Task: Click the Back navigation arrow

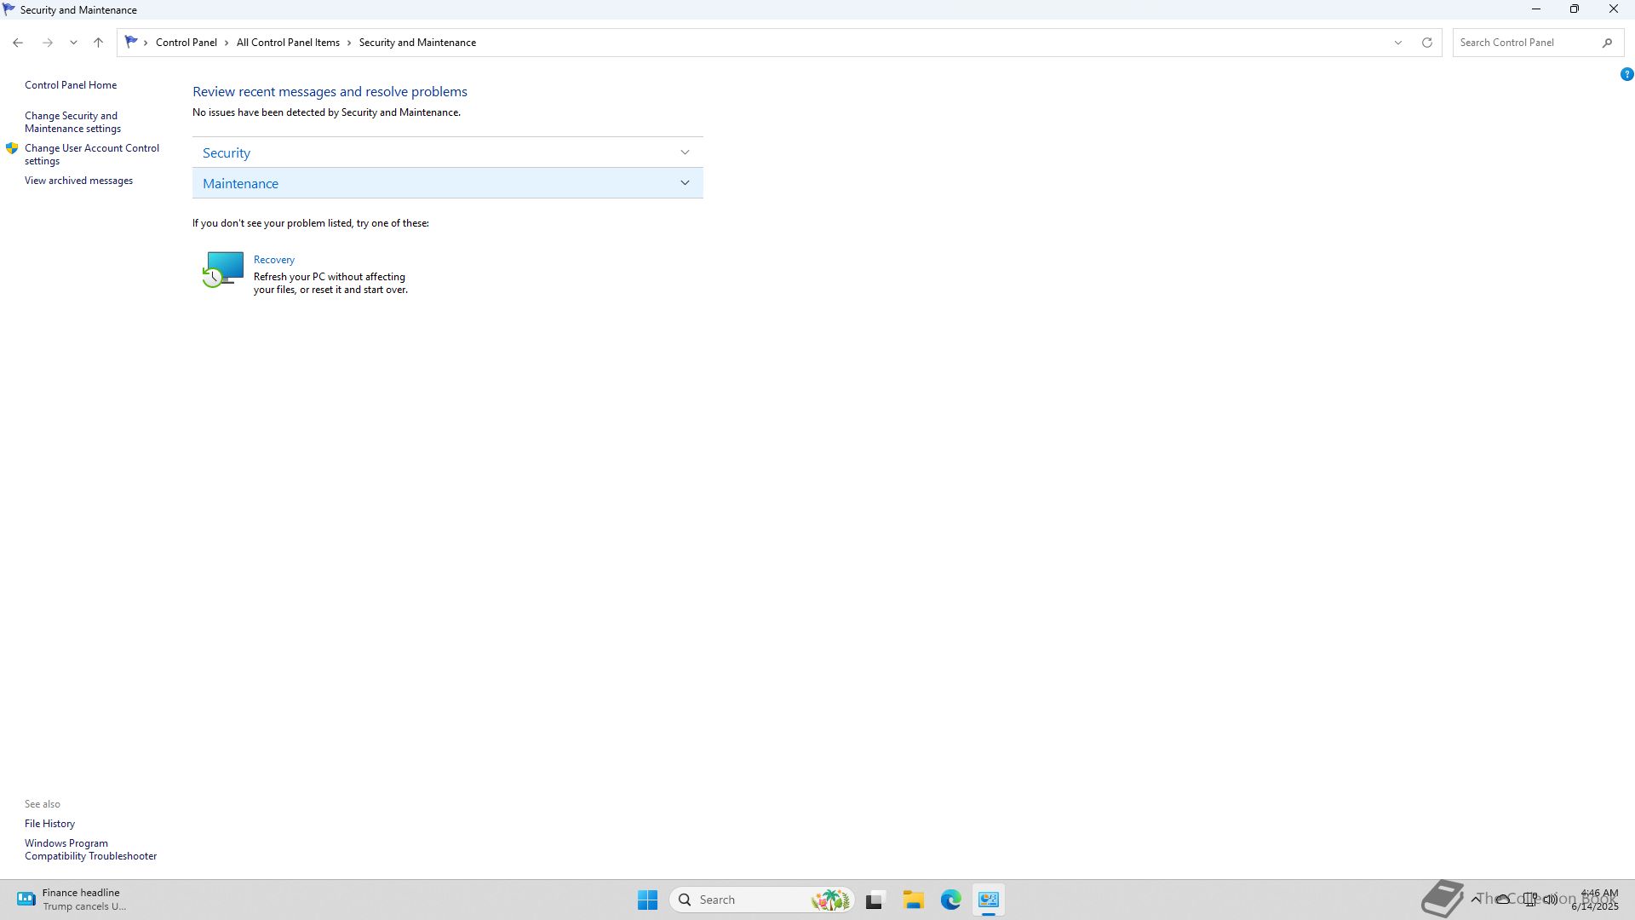Action: pos(18,43)
